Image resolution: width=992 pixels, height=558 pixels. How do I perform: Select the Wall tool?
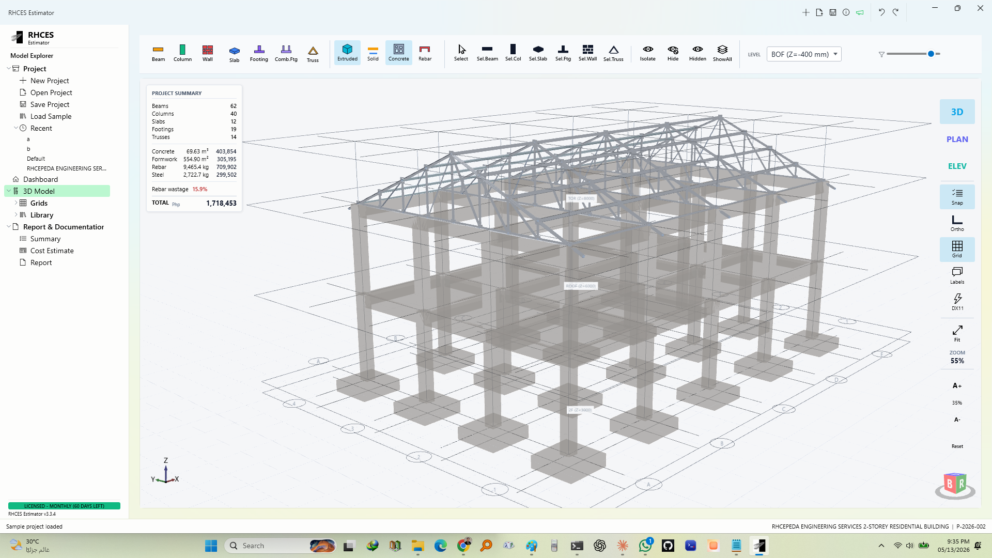tap(207, 53)
